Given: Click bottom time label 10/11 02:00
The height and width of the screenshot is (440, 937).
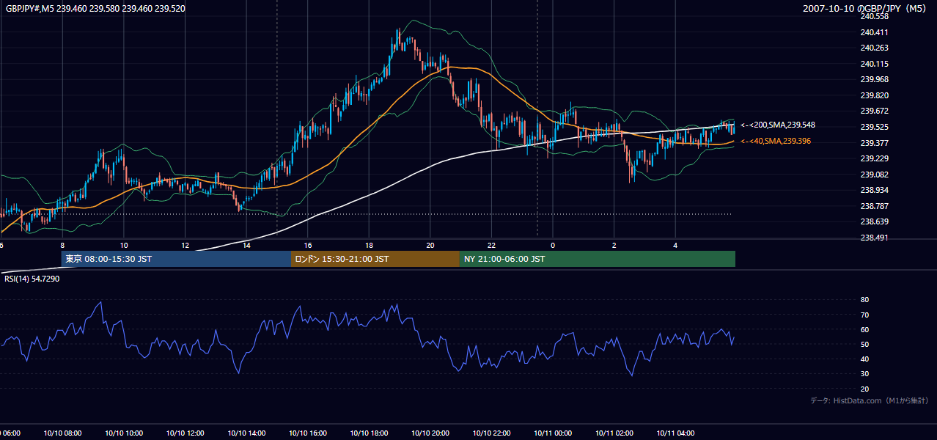Looking at the screenshot, I should point(614,433).
